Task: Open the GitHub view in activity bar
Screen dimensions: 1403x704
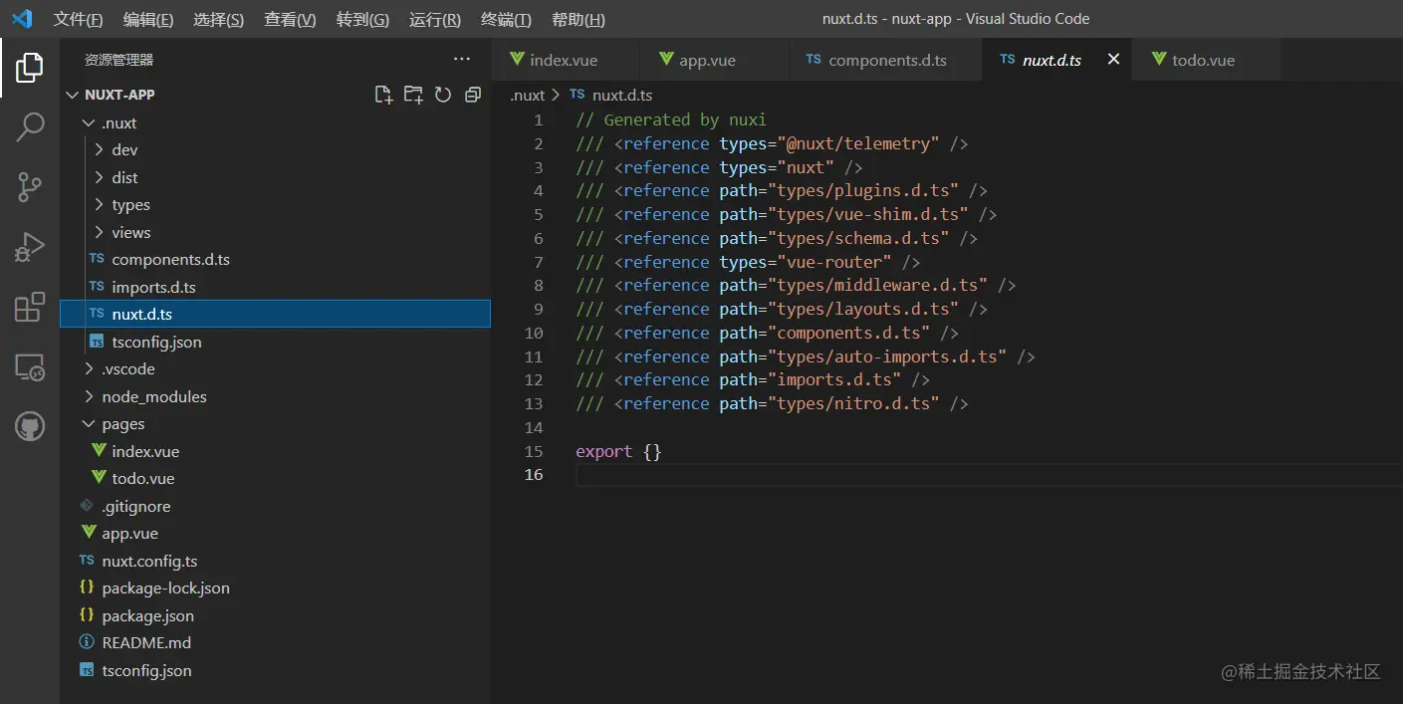Action: 30,427
